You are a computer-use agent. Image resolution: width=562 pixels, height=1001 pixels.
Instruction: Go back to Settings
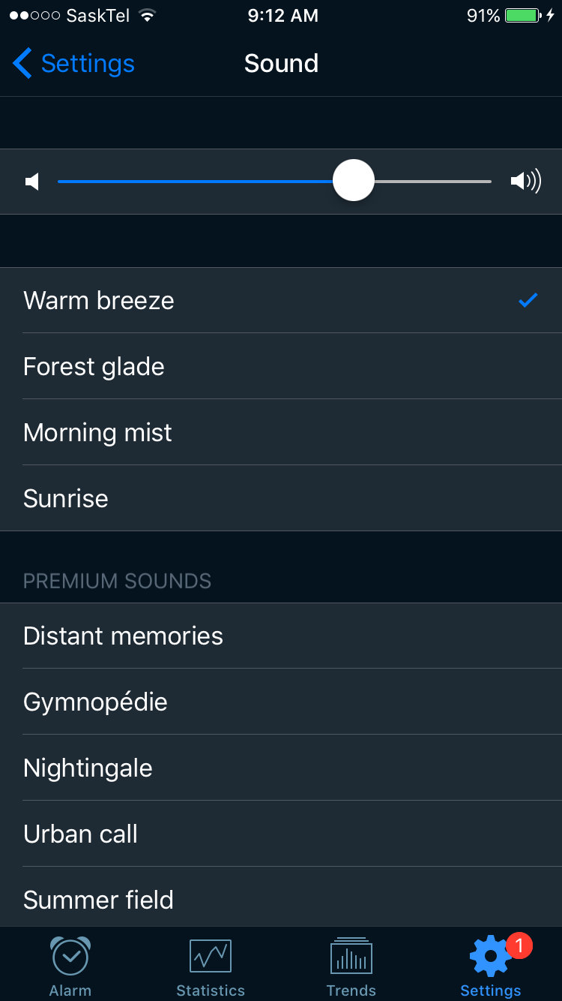point(73,64)
